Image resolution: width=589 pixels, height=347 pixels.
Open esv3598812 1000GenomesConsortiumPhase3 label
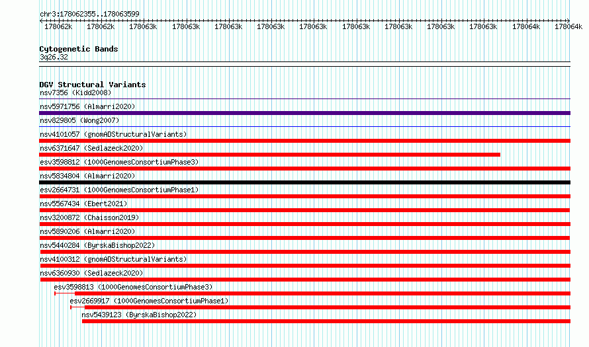coord(119,162)
